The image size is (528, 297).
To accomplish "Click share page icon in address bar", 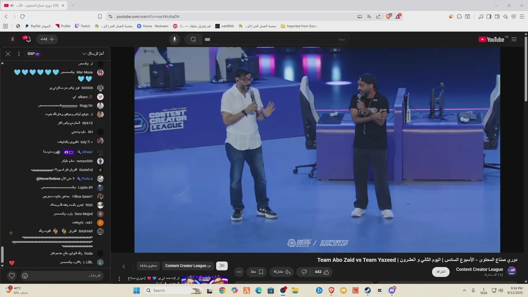I will pos(378,16).
